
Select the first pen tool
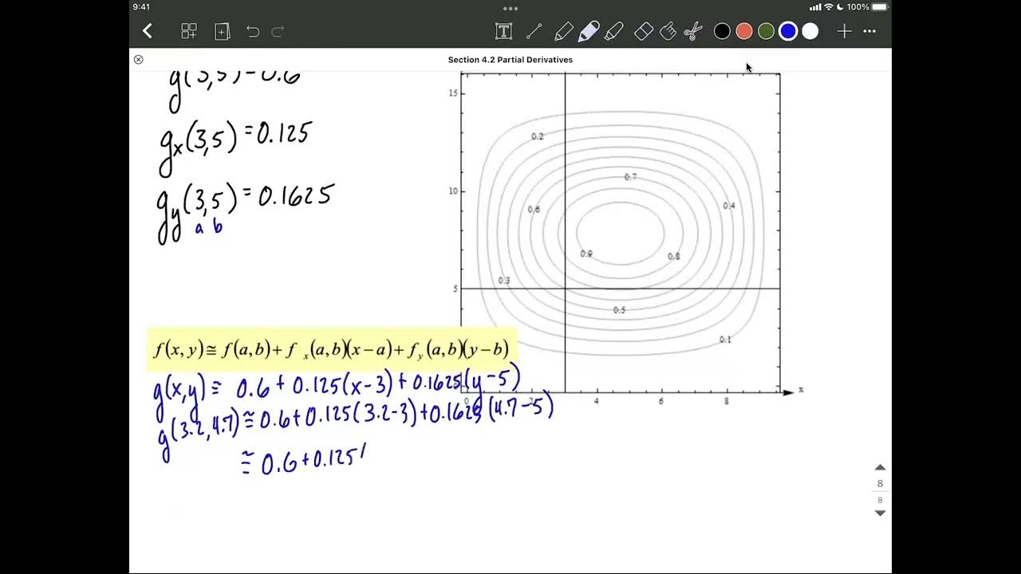point(563,31)
